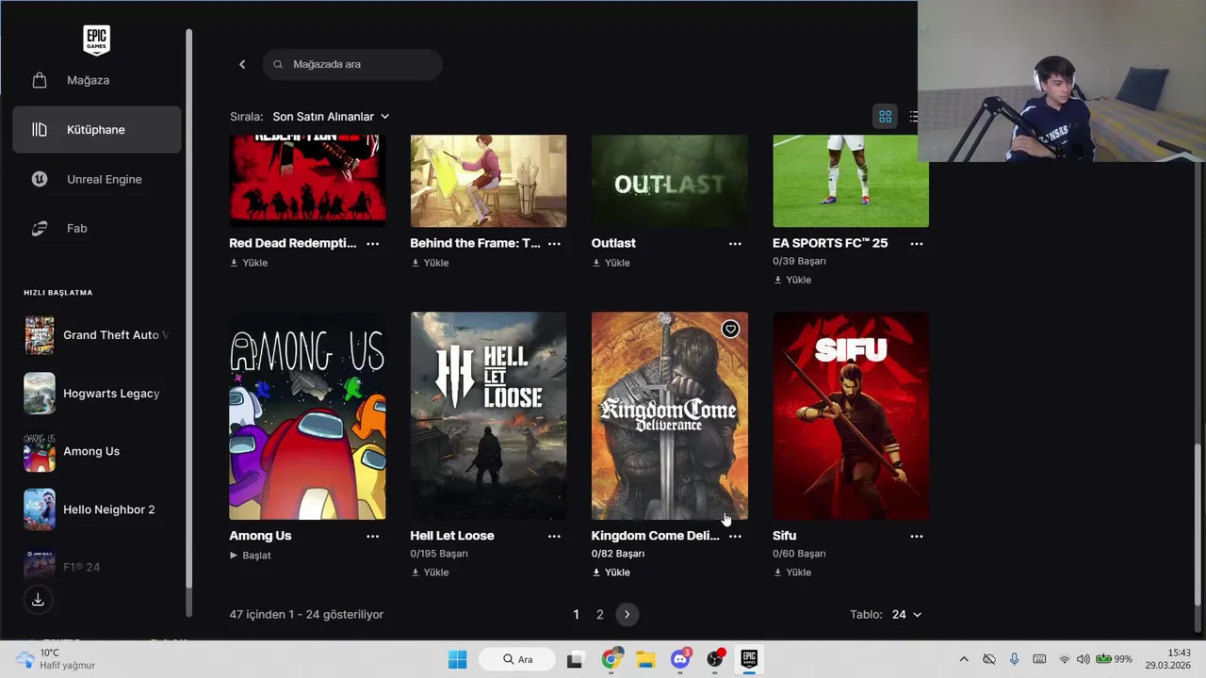Click the Sifu game title
Screen dimensions: 1206x678
coord(784,536)
